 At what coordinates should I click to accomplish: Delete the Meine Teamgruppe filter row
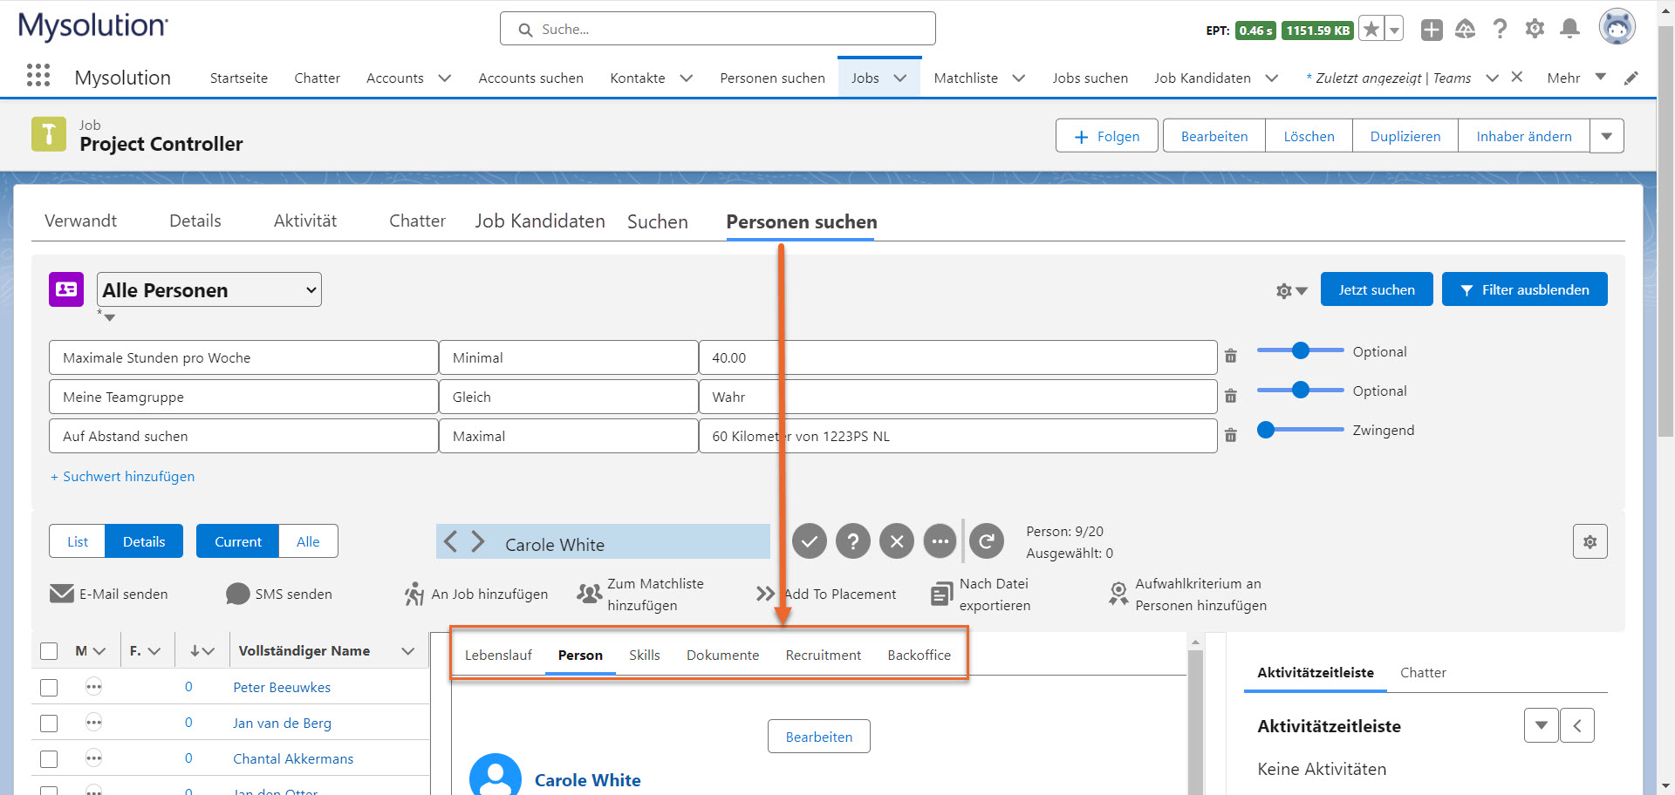1230,396
